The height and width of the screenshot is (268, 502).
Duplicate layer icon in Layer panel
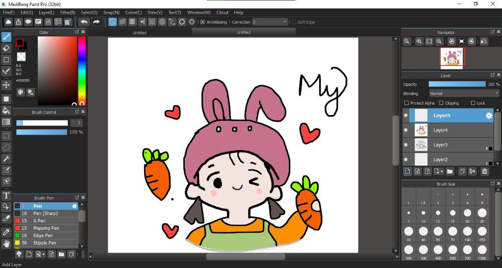click(462, 171)
